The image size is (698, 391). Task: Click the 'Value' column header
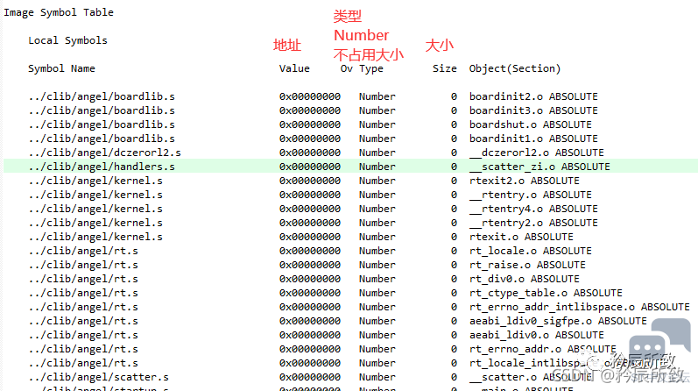(294, 68)
